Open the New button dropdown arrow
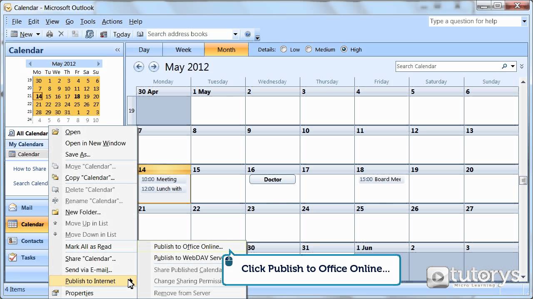 (38, 34)
